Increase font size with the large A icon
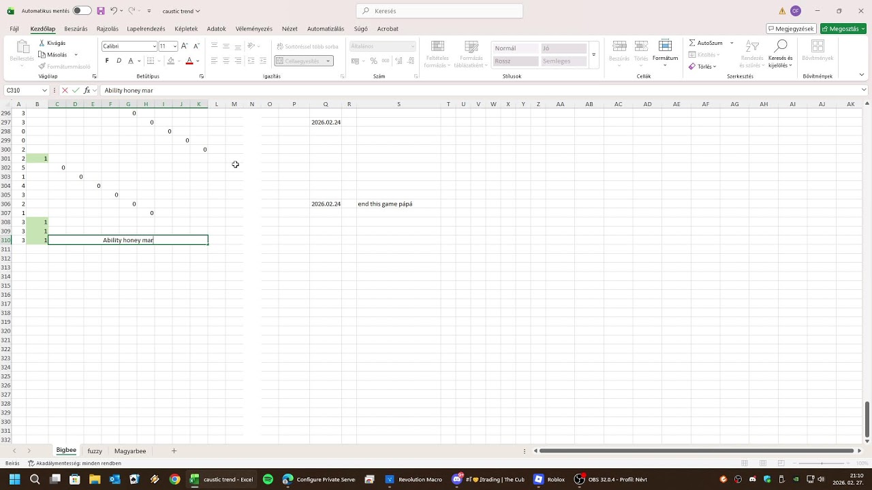Image resolution: width=872 pixels, height=490 pixels. point(185,46)
